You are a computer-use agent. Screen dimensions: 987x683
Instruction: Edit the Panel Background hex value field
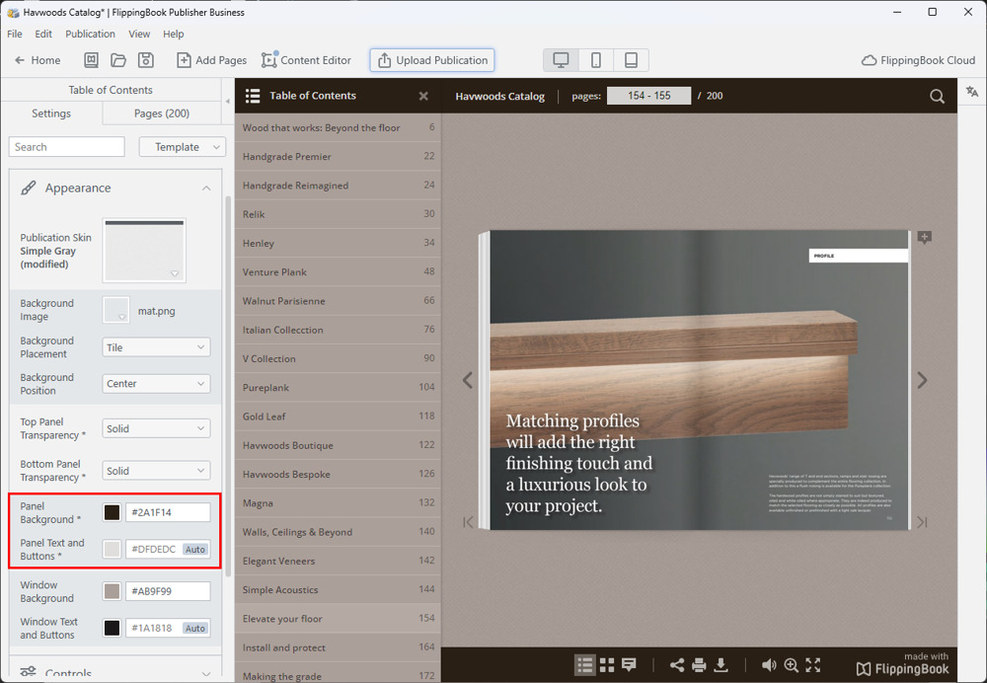tap(168, 512)
